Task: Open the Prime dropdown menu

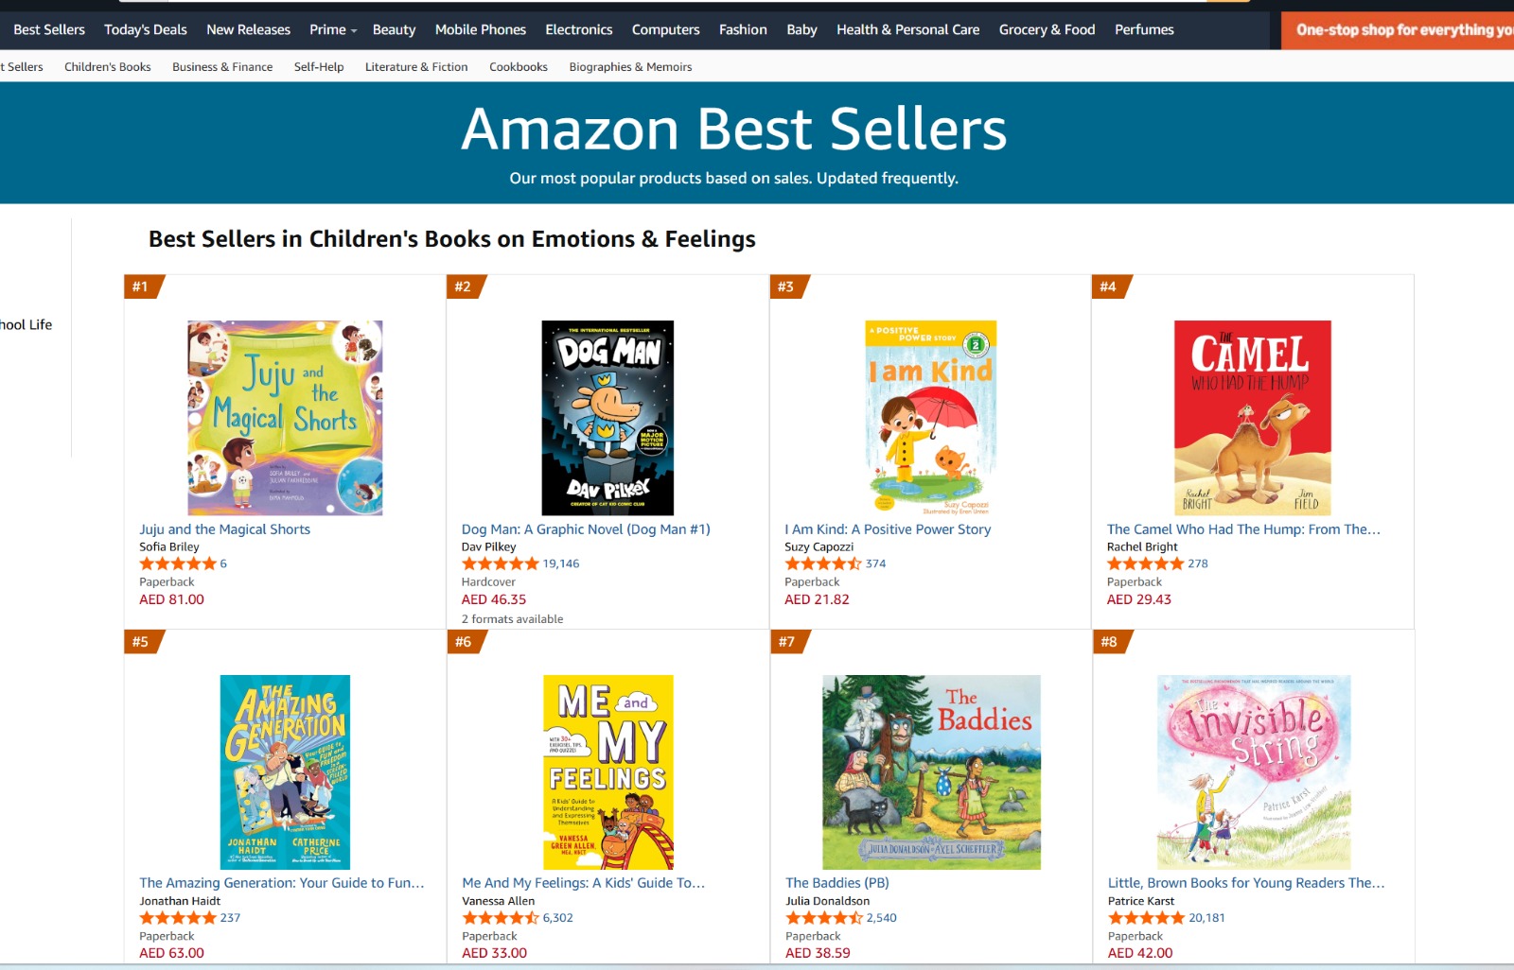Action: tap(332, 29)
